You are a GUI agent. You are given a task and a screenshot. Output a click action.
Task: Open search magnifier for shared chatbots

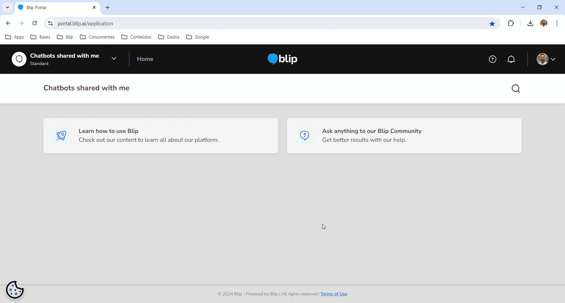pos(516,88)
